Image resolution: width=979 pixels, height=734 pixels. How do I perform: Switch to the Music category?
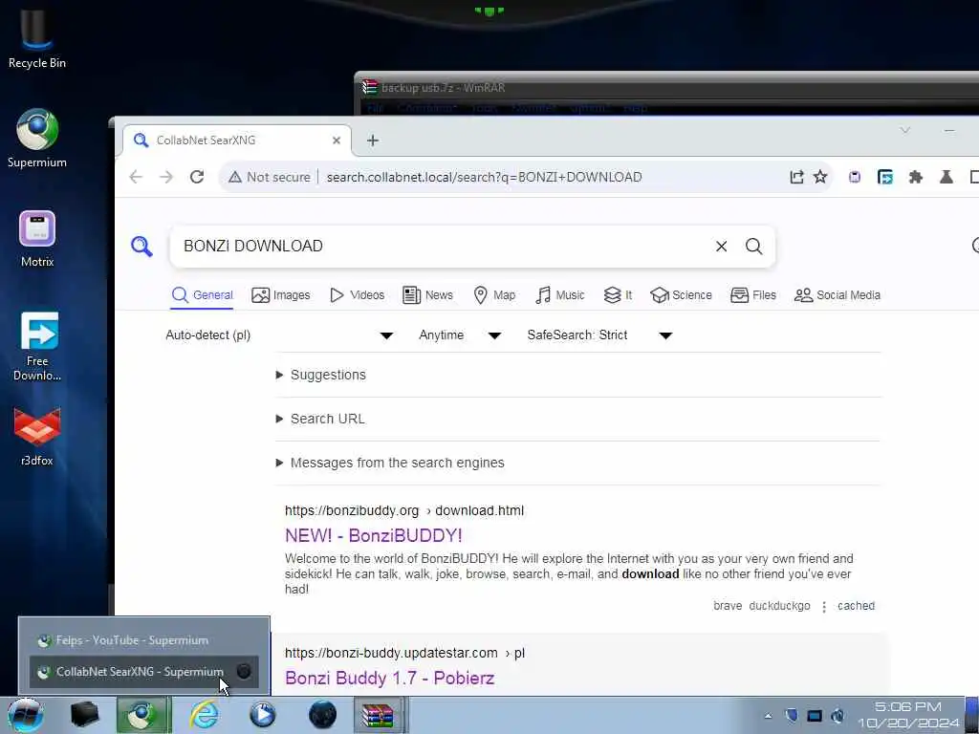tap(560, 295)
